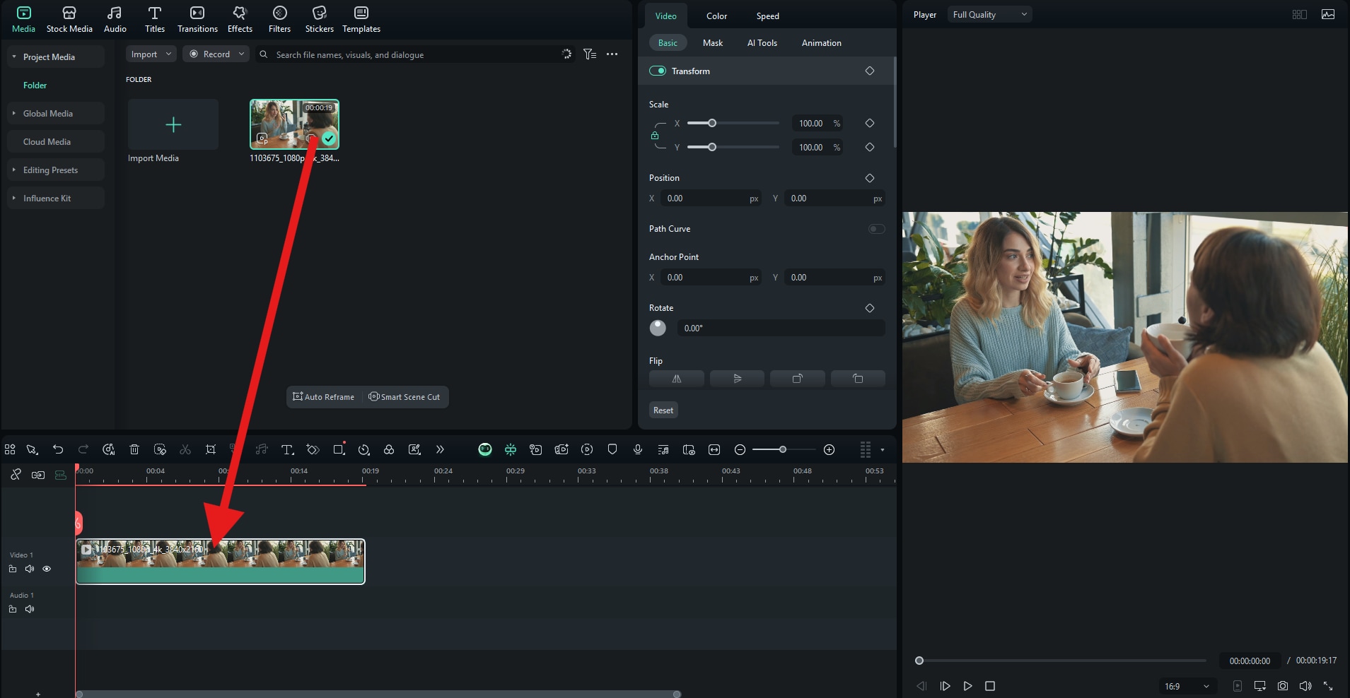Open the Transitions library
Image resolution: width=1350 pixels, height=698 pixels.
tap(197, 19)
